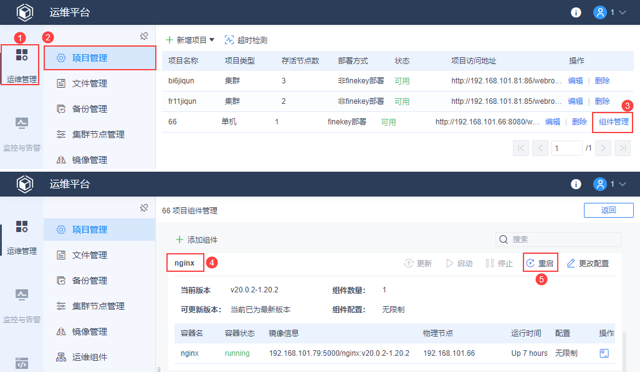640x372 pixels.
Task: Expand the user menu chevron in the project list page header
Action: [623, 12]
